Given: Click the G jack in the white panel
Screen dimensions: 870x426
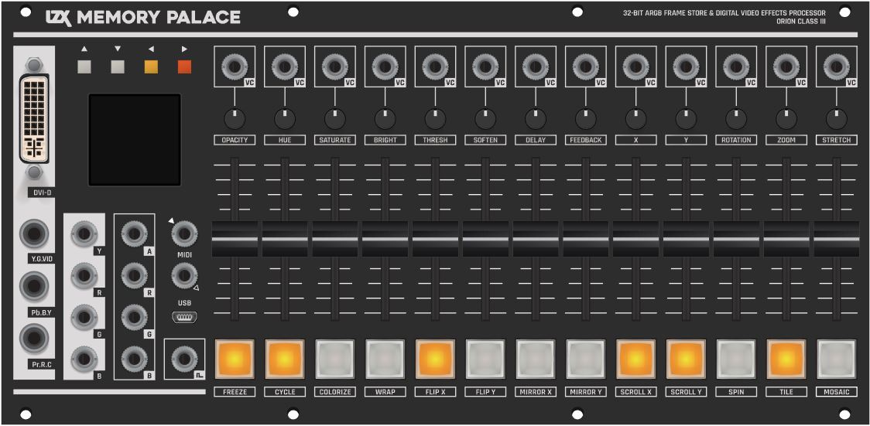Looking at the screenshot, I should pyautogui.click(x=84, y=317).
